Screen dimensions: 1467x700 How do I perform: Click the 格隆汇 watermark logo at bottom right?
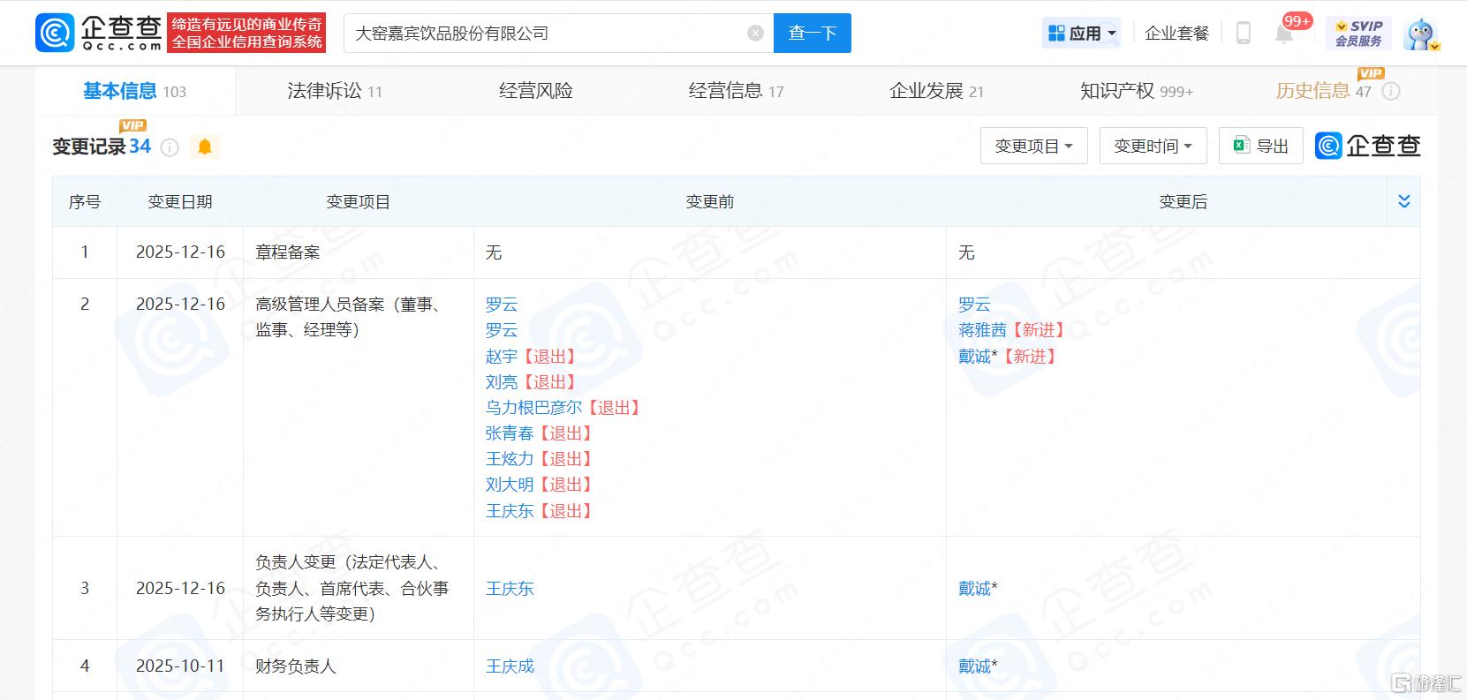[1425, 683]
